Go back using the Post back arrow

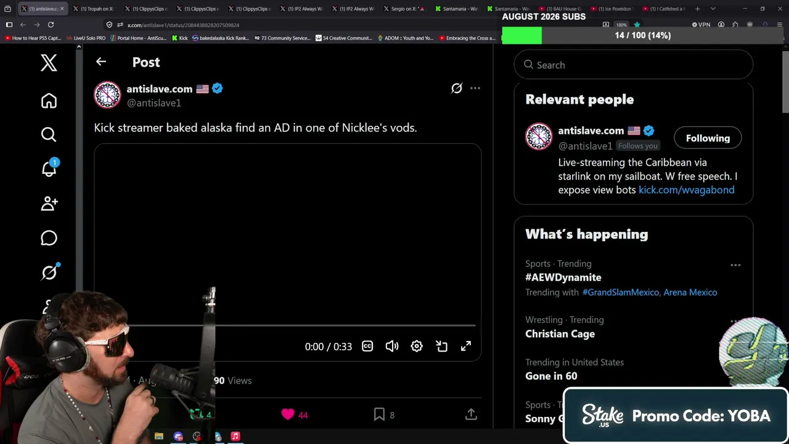[x=101, y=62]
